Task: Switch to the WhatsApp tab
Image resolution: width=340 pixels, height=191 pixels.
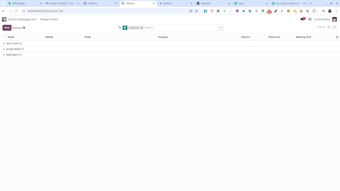Action: (x=24, y=3)
